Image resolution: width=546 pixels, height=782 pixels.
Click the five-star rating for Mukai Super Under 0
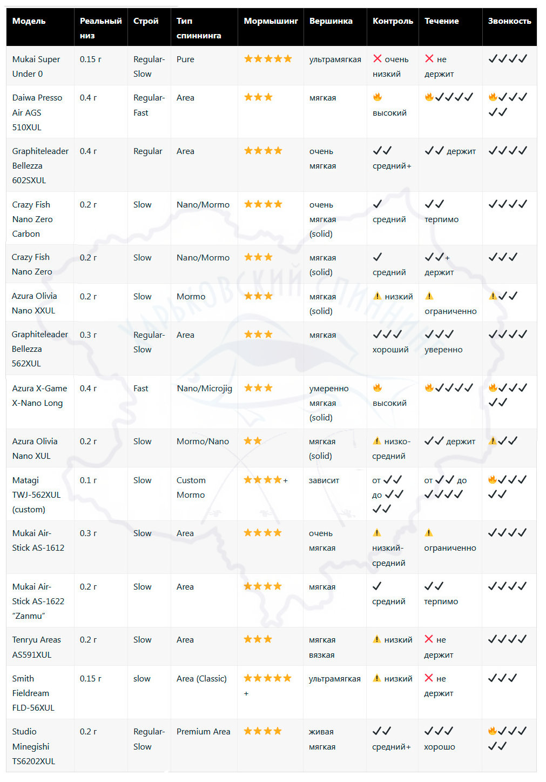(268, 59)
